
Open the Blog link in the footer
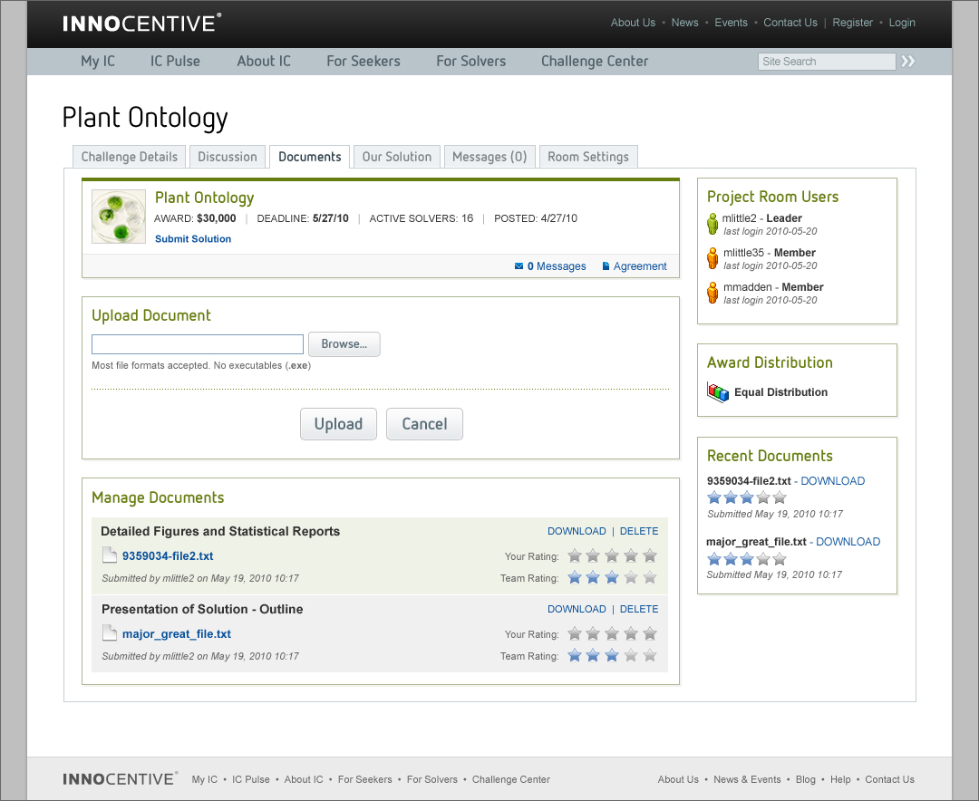coord(806,779)
